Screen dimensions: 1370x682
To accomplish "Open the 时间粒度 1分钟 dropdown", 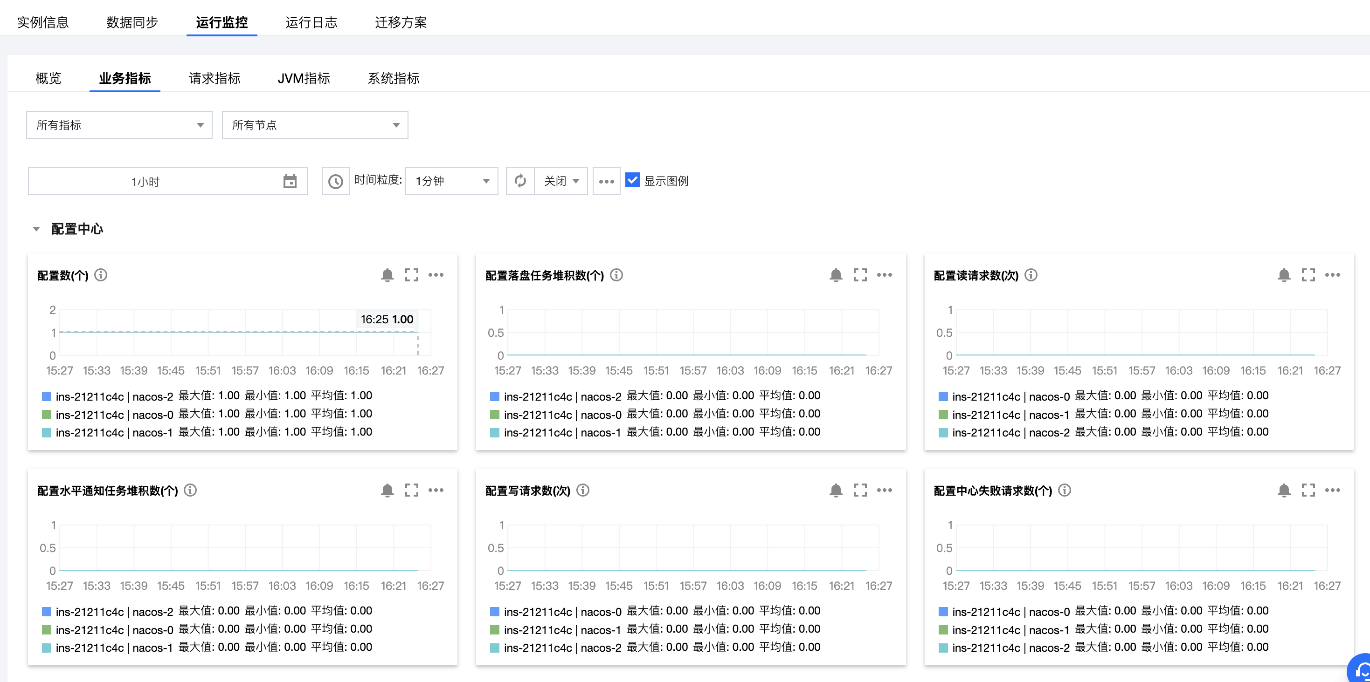I will 451,181.
